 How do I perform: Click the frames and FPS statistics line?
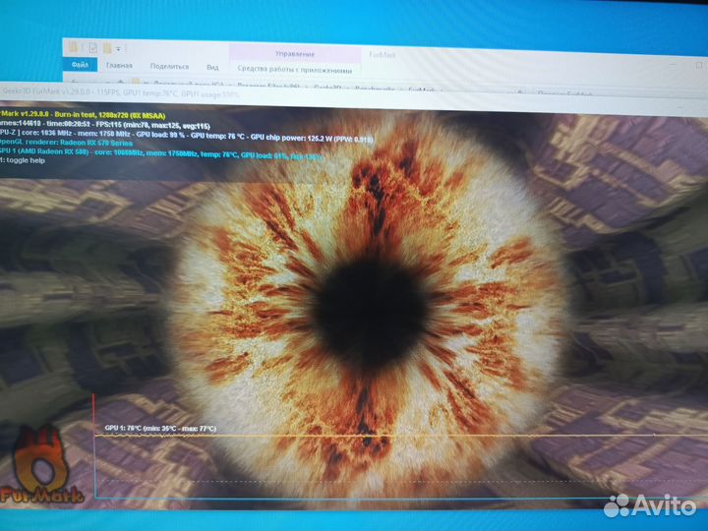[x=105, y=125]
